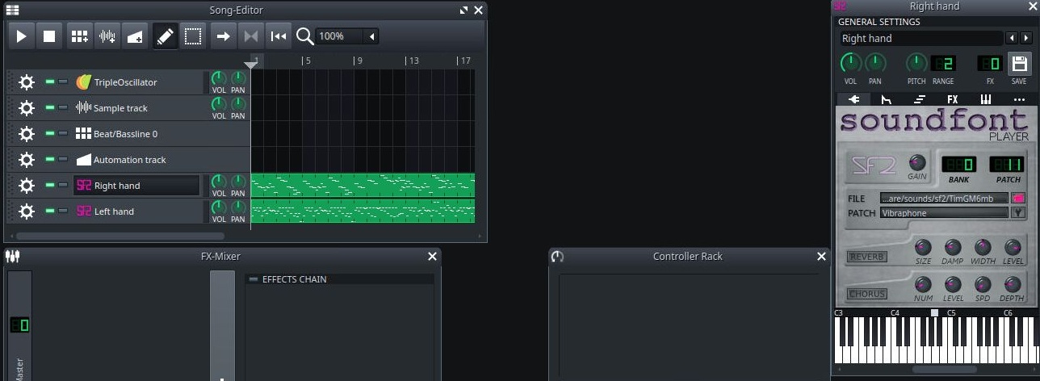Click the zoom magnifier icon
The image size is (1040, 381).
[x=304, y=36]
